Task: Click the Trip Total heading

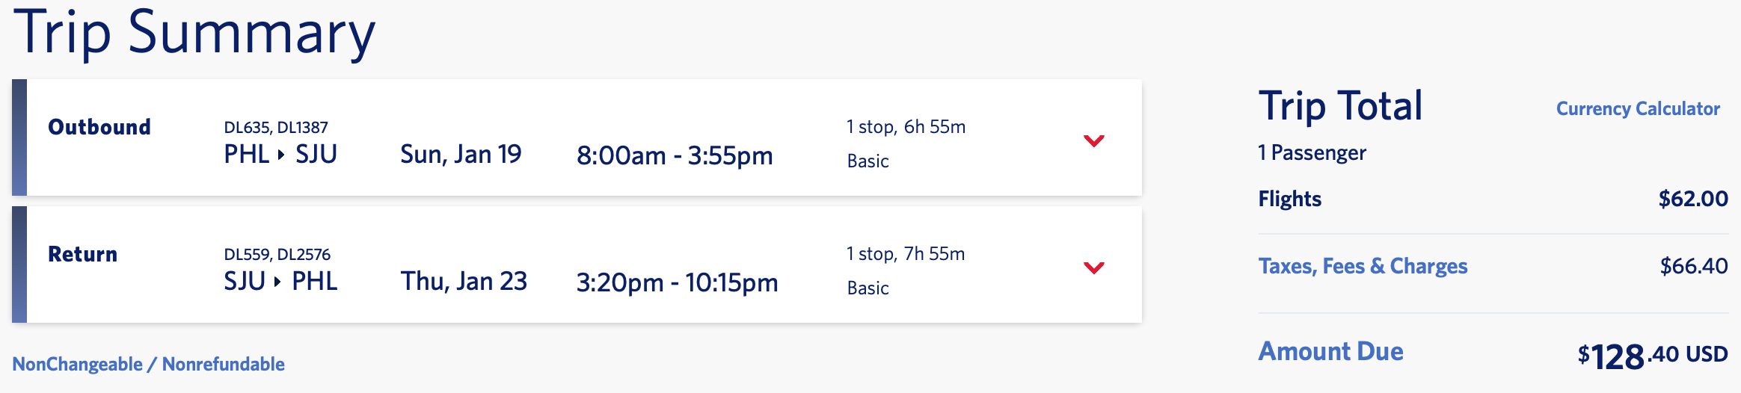Action: point(1340,106)
